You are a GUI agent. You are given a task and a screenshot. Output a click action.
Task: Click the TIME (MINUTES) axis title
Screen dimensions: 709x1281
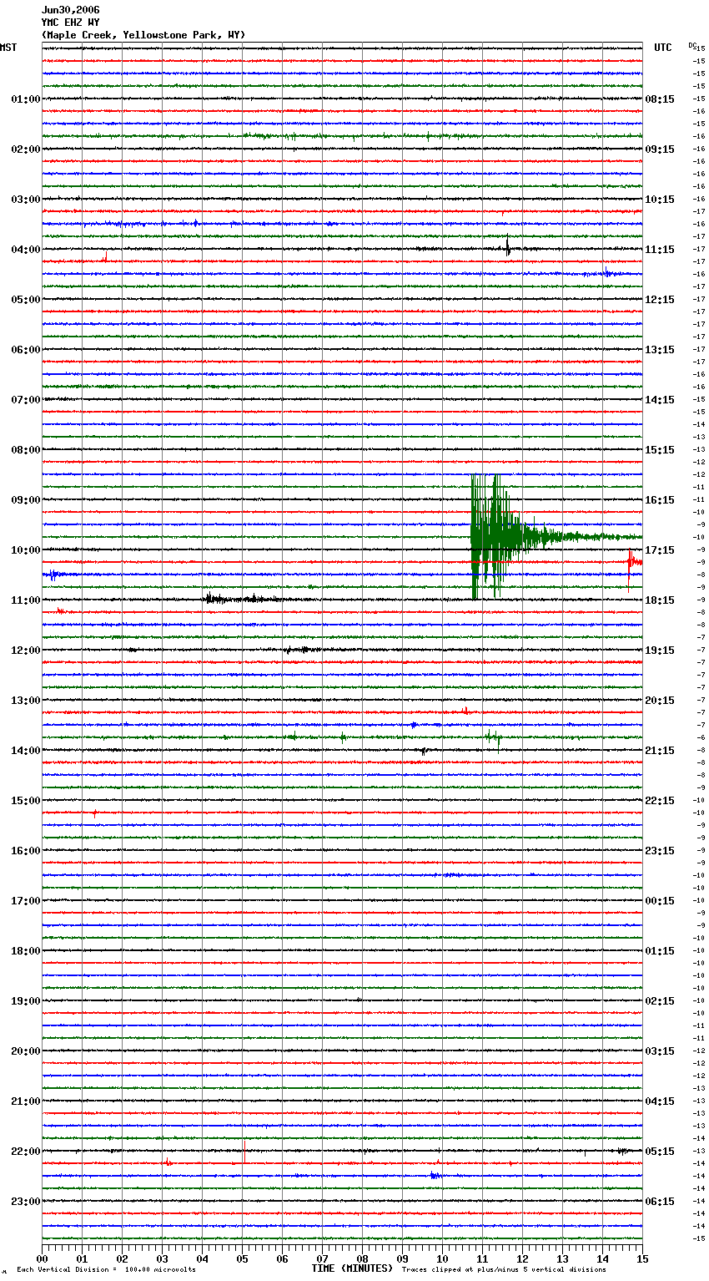(352, 1268)
